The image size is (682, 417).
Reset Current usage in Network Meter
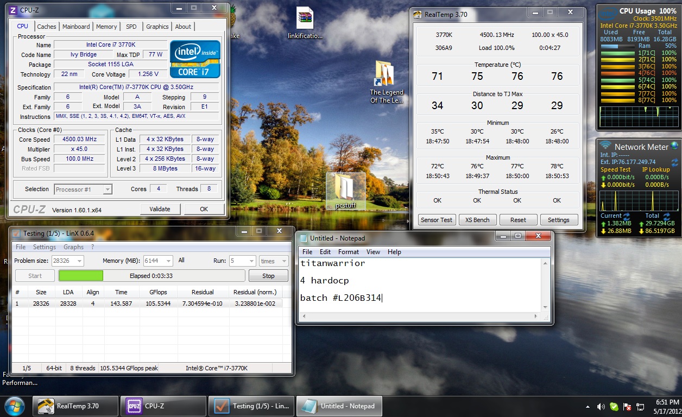tap(626, 216)
